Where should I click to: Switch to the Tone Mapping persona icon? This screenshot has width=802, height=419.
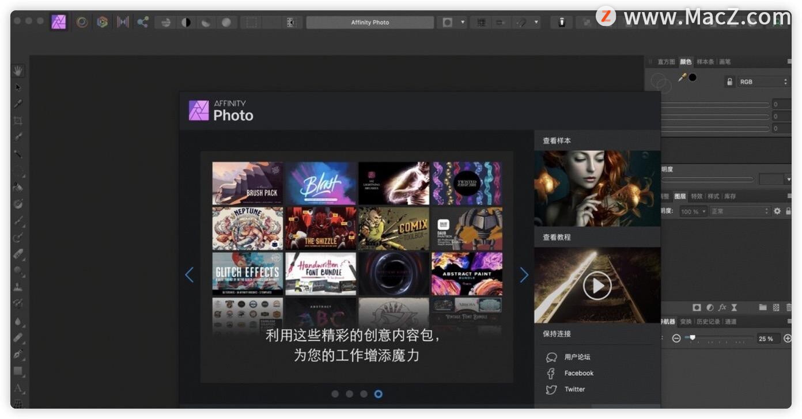(x=123, y=22)
